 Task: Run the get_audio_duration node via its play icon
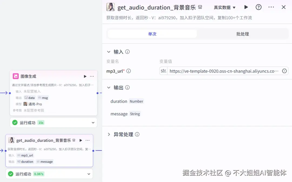coord(81,140)
